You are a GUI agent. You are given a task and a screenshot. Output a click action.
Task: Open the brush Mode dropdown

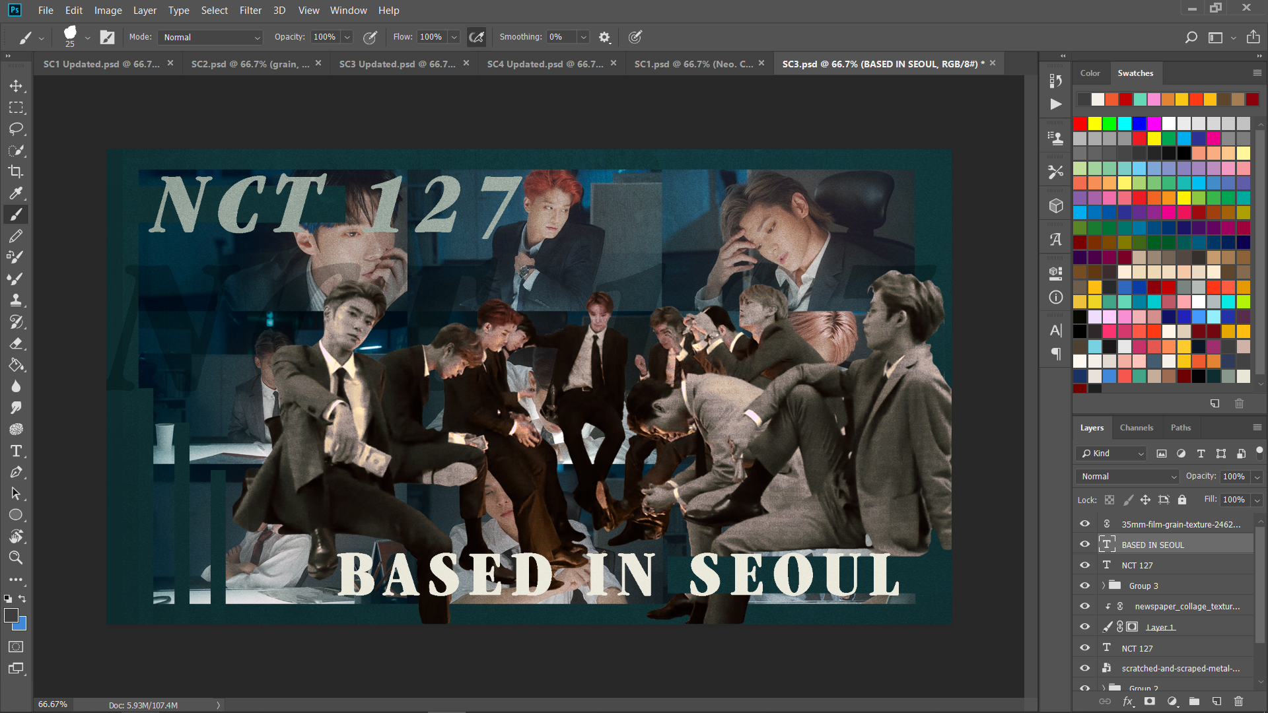pyautogui.click(x=211, y=38)
